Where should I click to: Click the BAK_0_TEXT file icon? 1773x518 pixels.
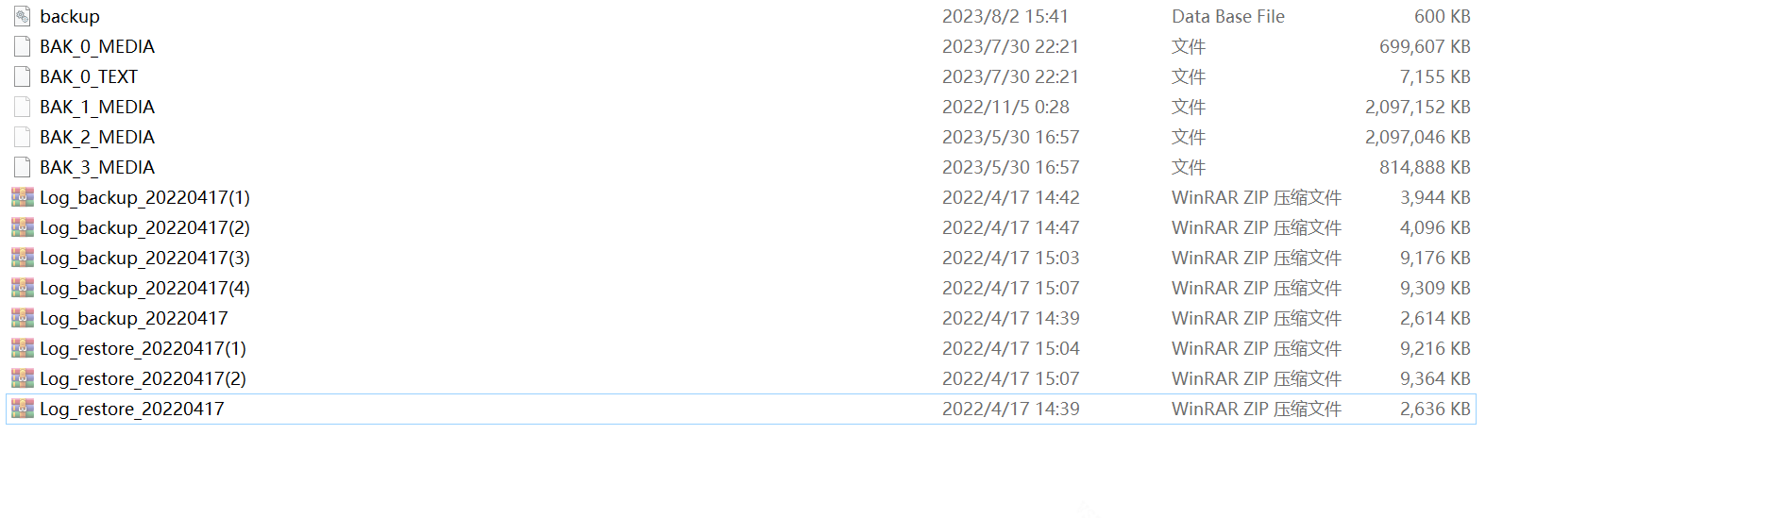click(22, 76)
